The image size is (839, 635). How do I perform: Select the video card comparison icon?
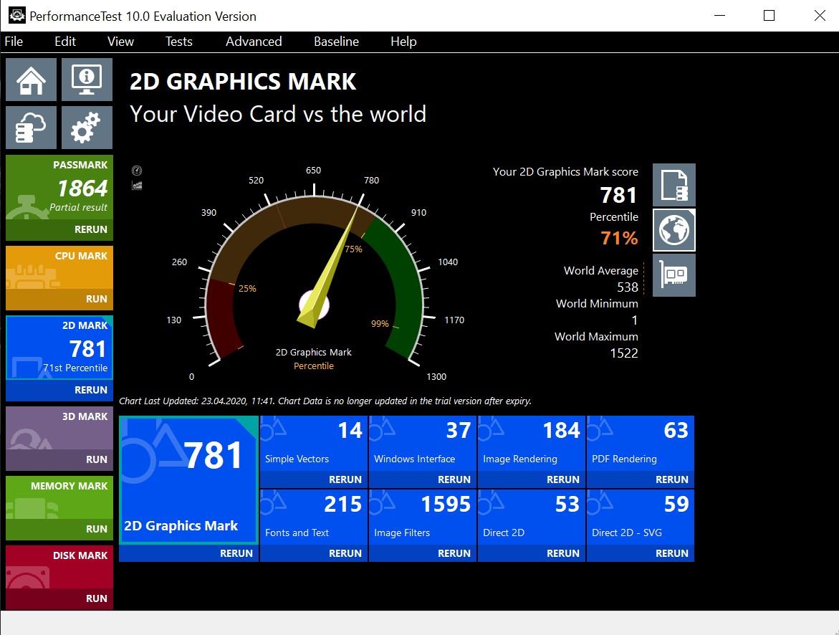point(674,275)
